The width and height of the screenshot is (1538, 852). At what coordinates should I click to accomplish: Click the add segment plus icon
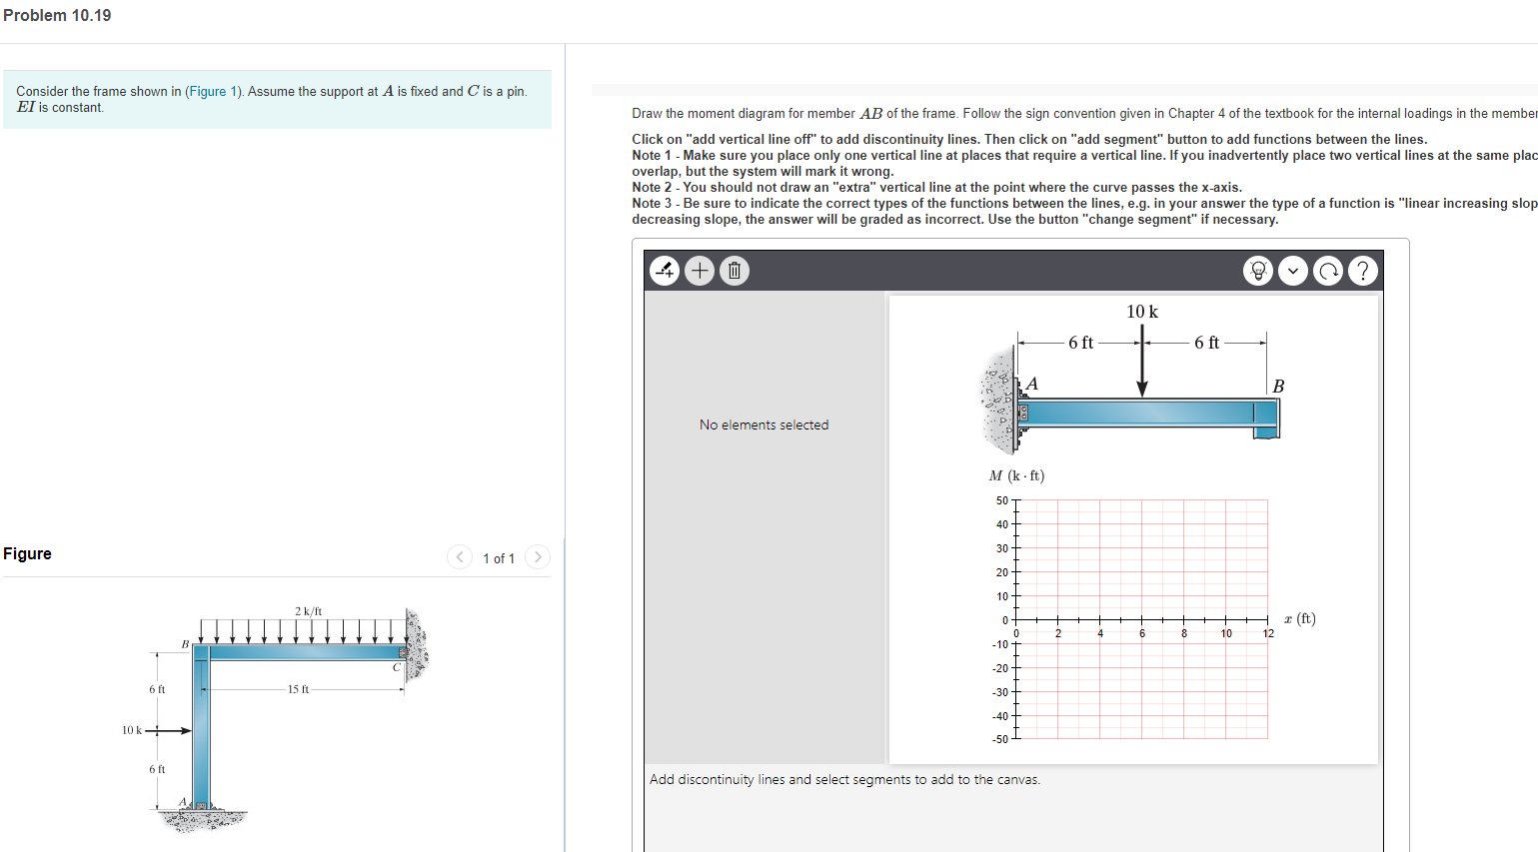[699, 270]
